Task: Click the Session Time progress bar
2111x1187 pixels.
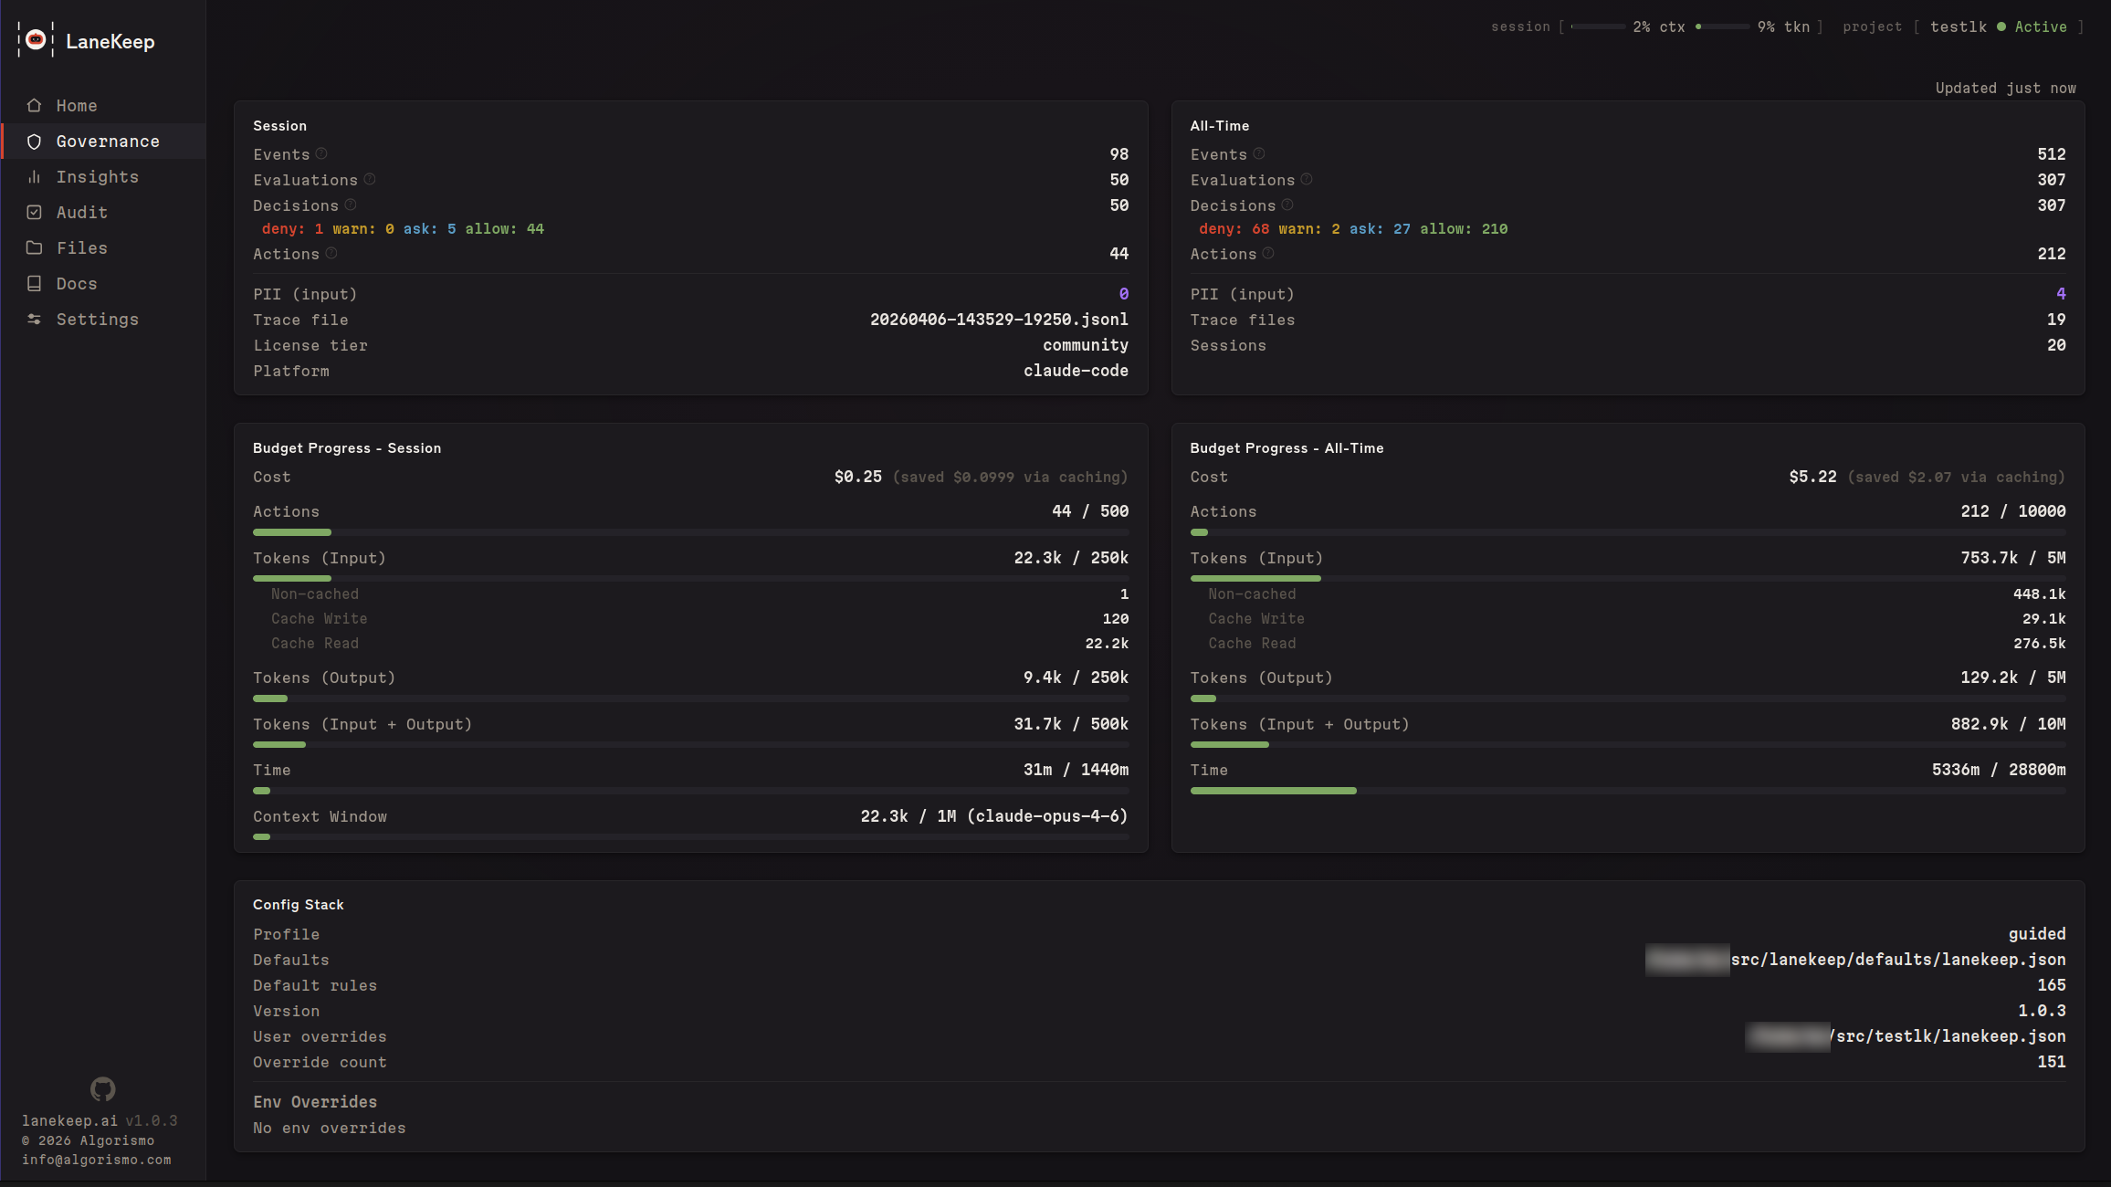Action: point(691,791)
